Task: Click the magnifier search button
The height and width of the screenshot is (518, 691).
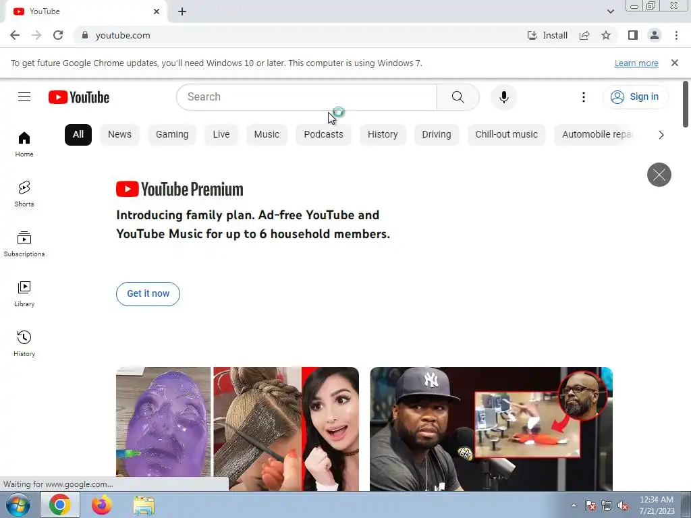Action: point(458,97)
